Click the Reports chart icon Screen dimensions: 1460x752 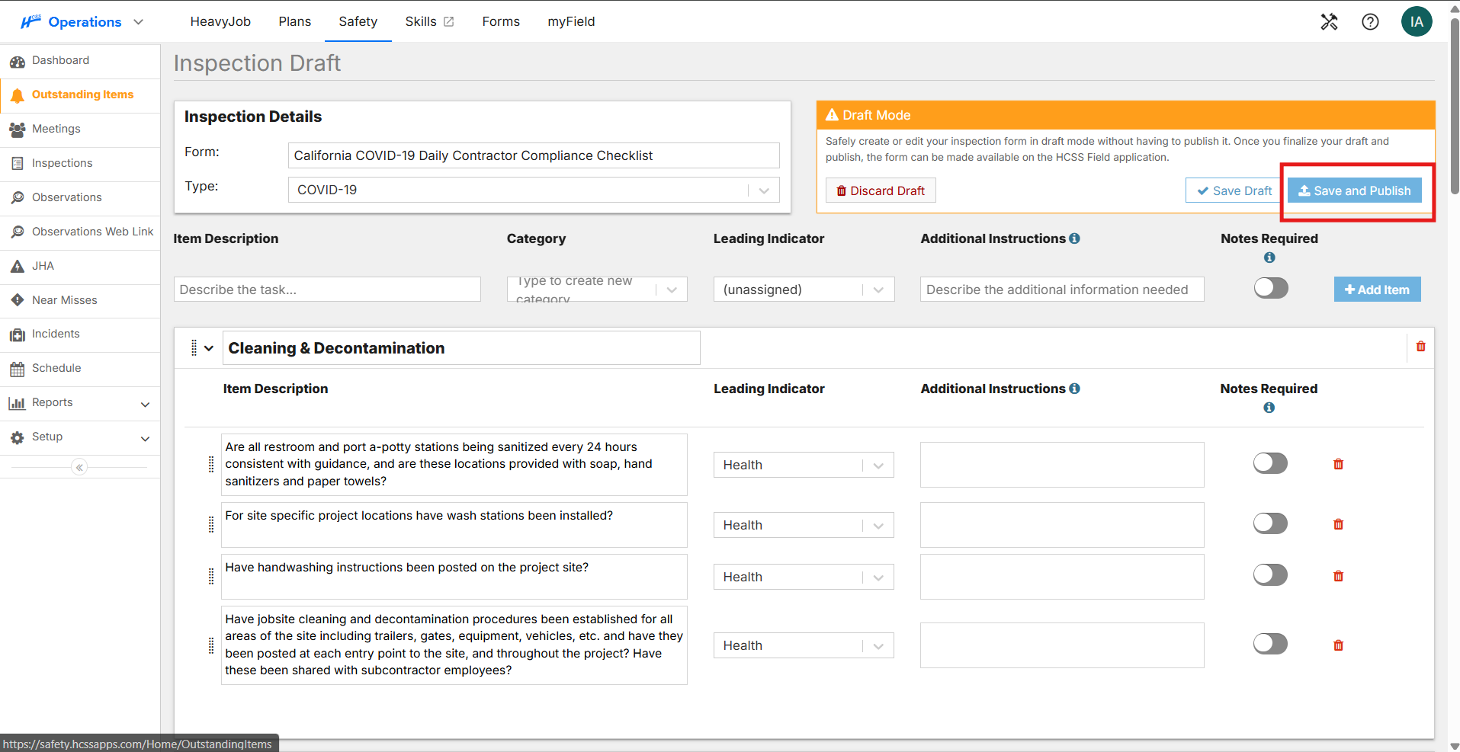click(x=17, y=403)
